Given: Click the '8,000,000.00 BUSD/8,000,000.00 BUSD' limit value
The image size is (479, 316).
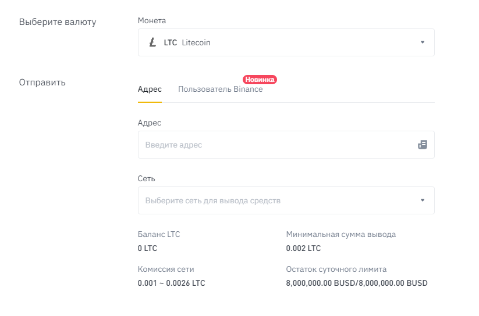Looking at the screenshot, I should coord(357,283).
